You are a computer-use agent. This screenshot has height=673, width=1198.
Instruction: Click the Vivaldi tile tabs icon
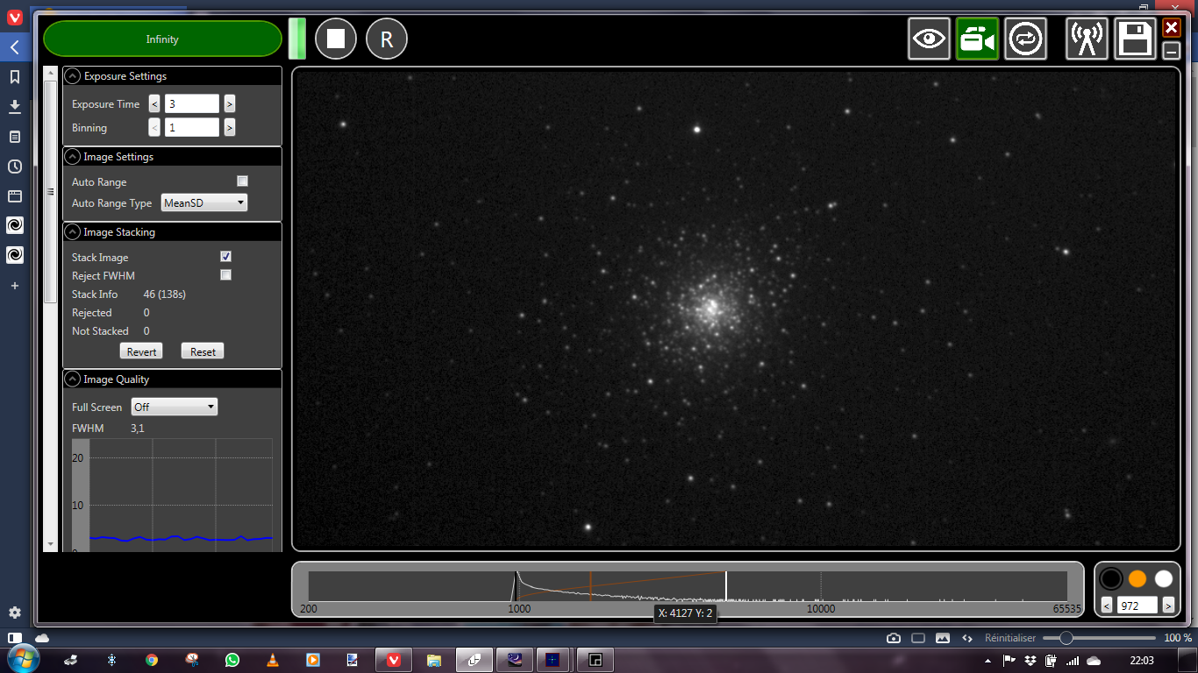(x=918, y=638)
